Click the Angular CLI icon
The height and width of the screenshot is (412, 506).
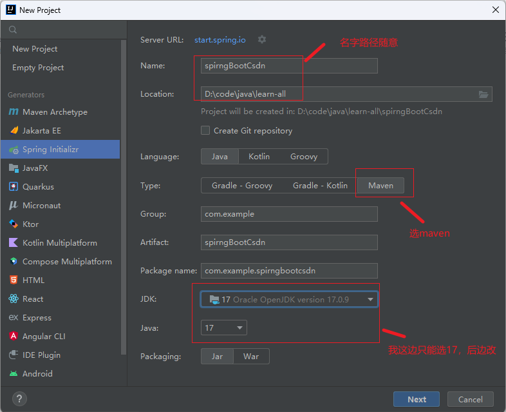(x=14, y=336)
